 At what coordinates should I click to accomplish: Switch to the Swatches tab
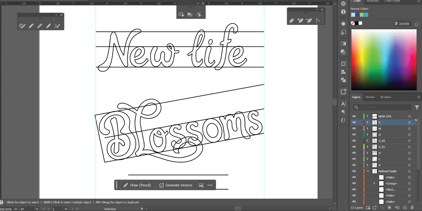(373, 1)
